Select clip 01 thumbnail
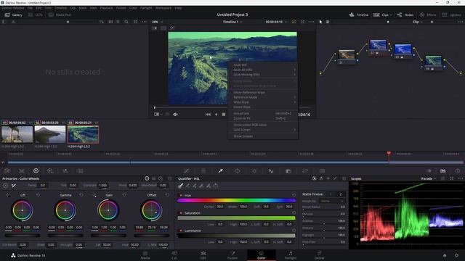Screen dimensions: 465x261 pyautogui.click(x=17, y=134)
